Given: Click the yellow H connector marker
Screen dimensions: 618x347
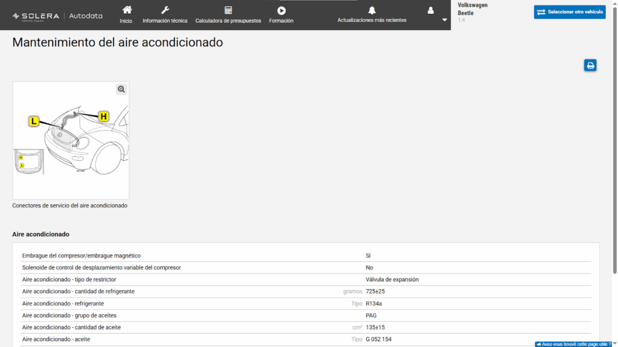Looking at the screenshot, I should (104, 116).
